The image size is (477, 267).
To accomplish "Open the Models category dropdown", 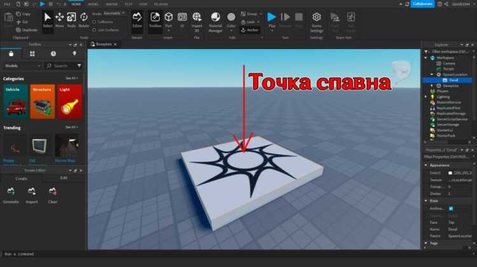I will [22, 65].
